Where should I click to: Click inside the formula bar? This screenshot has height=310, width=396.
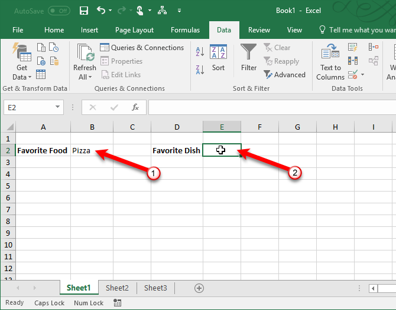(x=272, y=107)
